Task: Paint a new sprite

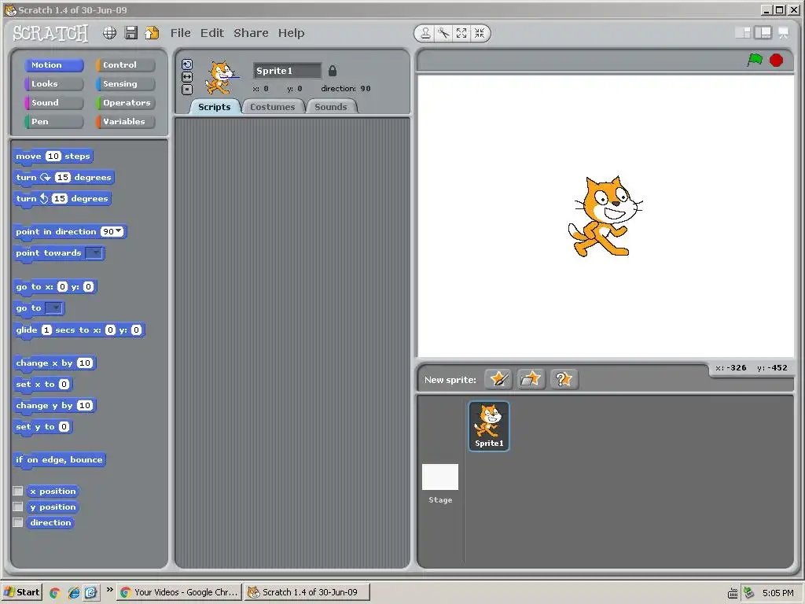Action: pos(498,380)
